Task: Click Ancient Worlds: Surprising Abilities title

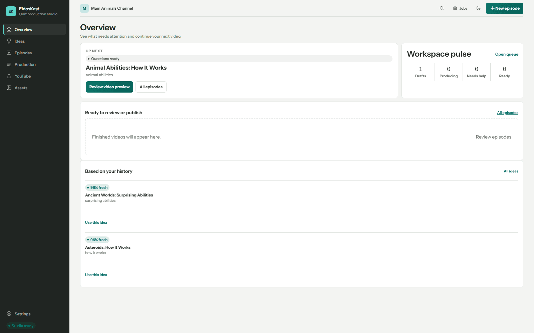Action: point(119,195)
